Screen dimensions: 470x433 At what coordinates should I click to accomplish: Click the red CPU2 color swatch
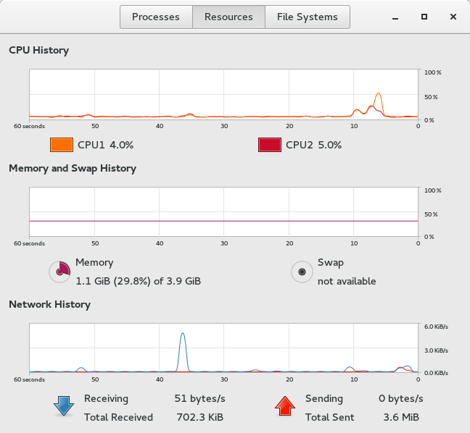[269, 145]
